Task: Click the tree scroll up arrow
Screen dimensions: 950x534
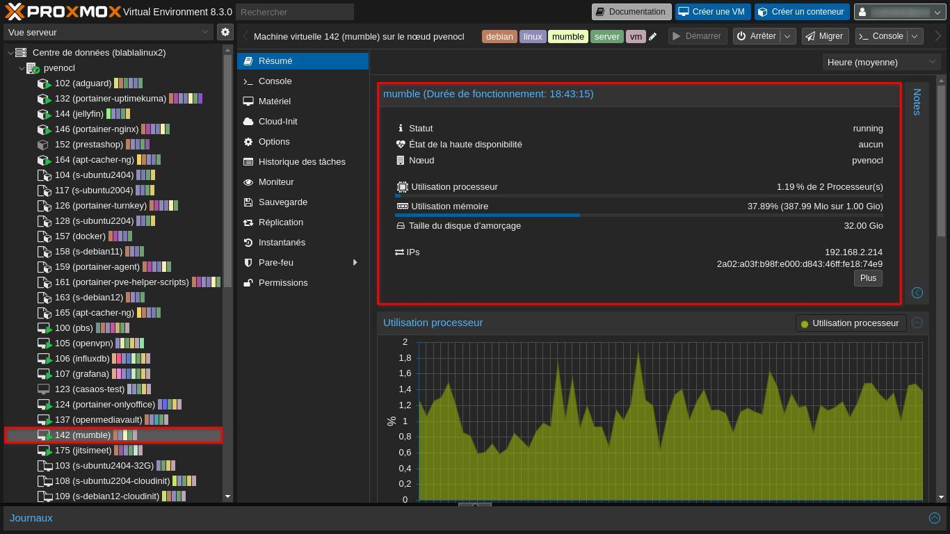Action: 227,49
